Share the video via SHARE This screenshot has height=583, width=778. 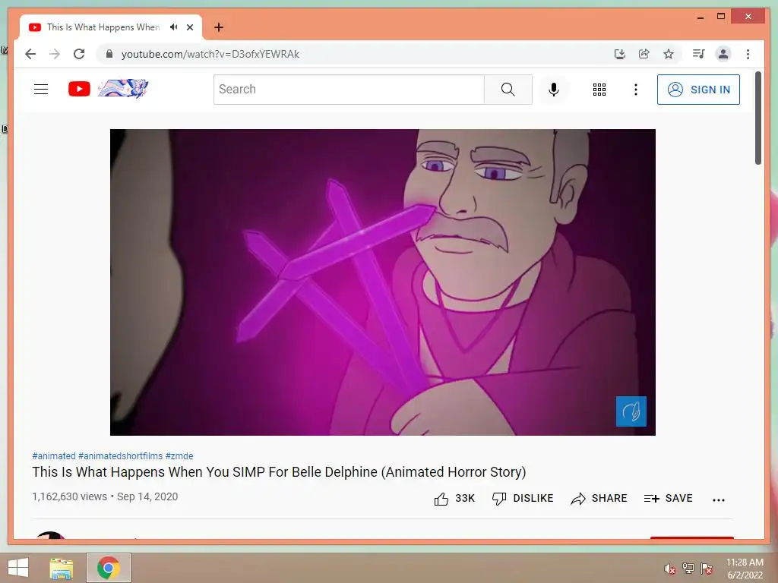(x=599, y=498)
